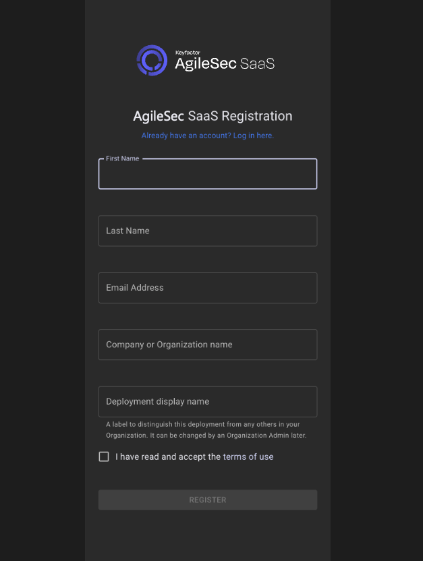This screenshot has width=423, height=561.
Task: Click the word Registration in the heading
Action: click(257, 116)
